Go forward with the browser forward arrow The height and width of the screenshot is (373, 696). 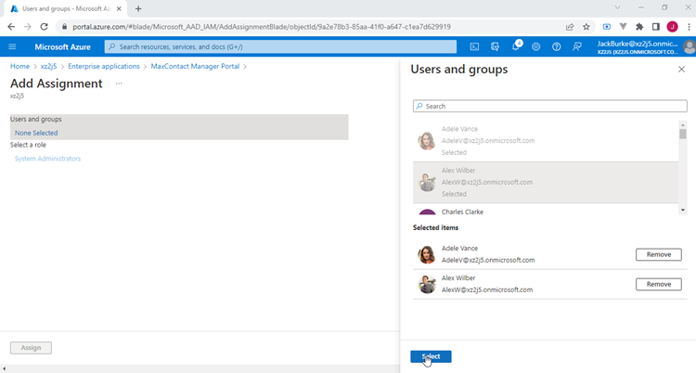(28, 27)
